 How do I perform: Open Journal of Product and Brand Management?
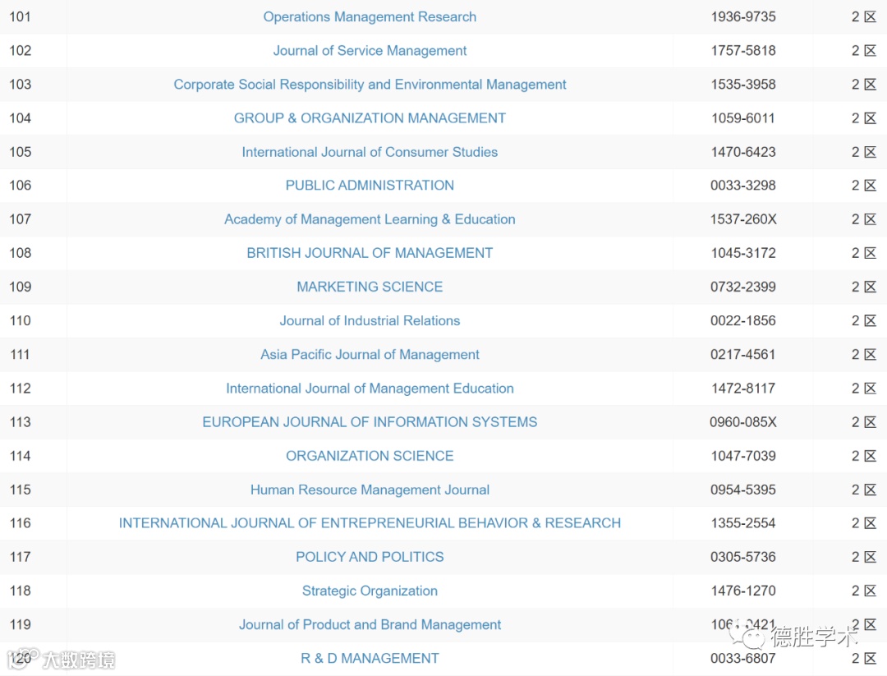(x=370, y=624)
